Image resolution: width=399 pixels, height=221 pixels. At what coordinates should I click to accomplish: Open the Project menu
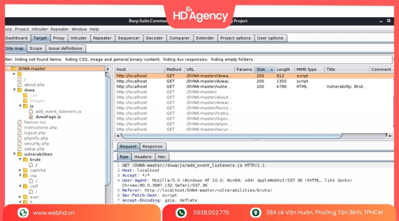point(22,29)
